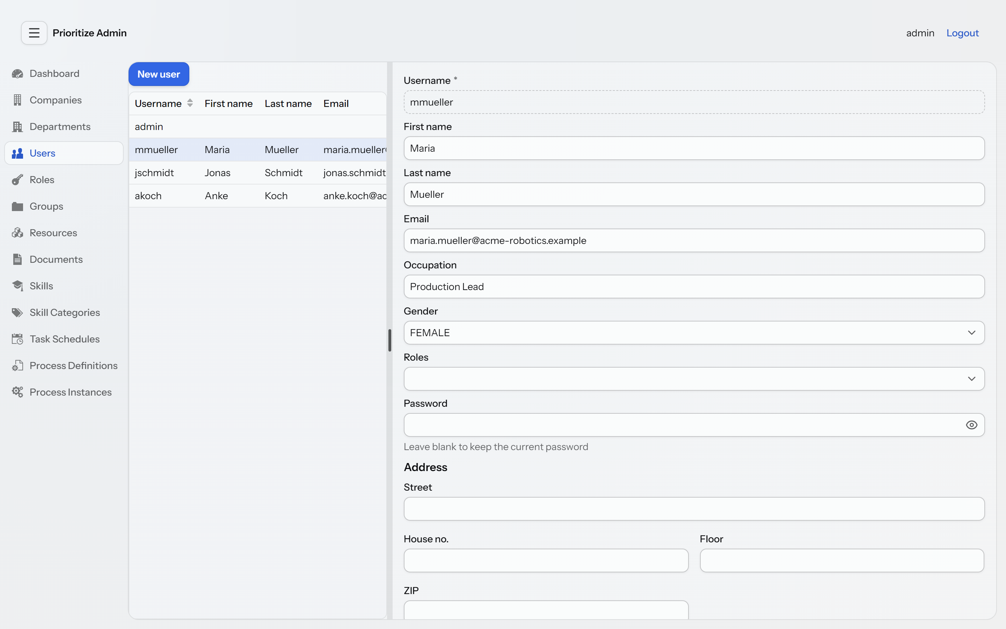Click the Process Instances gears icon
The height and width of the screenshot is (629, 1006).
tap(17, 392)
